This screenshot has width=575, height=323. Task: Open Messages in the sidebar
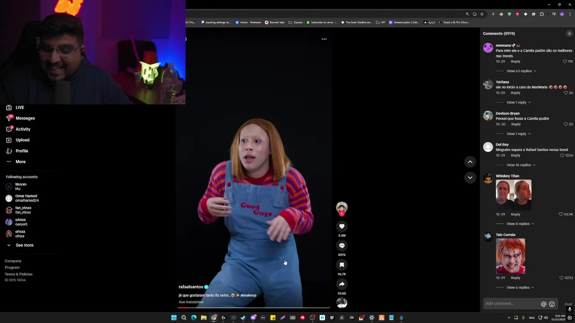pyautogui.click(x=20, y=118)
